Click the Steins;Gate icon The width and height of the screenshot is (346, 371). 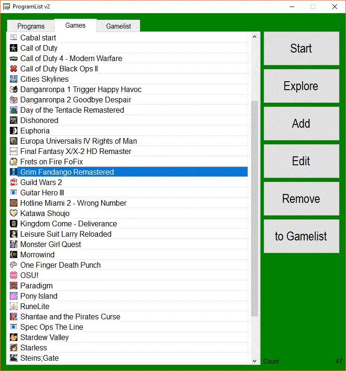click(x=14, y=358)
